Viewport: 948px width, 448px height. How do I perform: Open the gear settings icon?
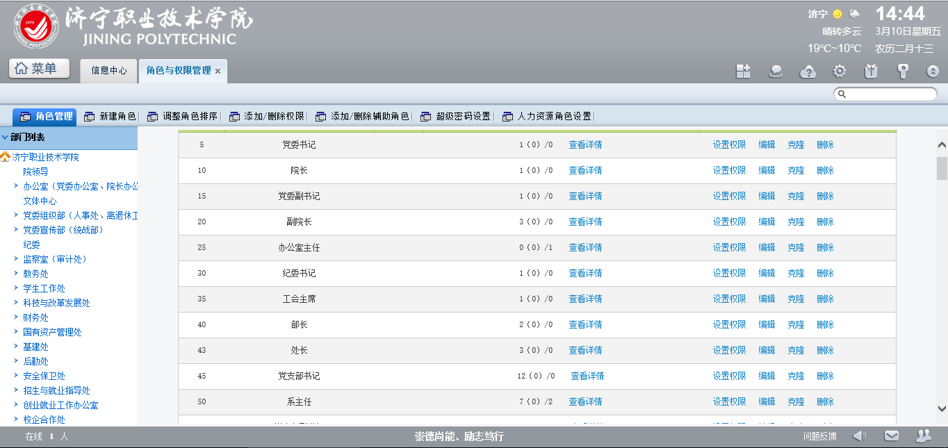(x=840, y=71)
